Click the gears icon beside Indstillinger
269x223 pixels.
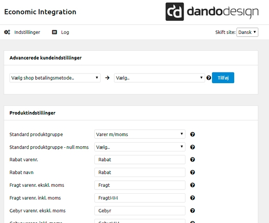pyautogui.click(x=7, y=32)
